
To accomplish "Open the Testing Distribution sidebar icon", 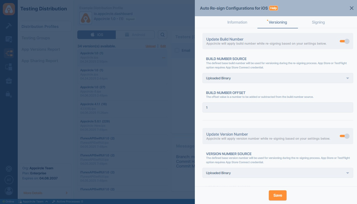I will [9, 53].
